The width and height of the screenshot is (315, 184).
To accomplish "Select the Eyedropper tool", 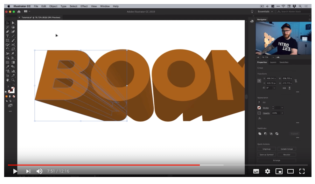I will coord(8,67).
